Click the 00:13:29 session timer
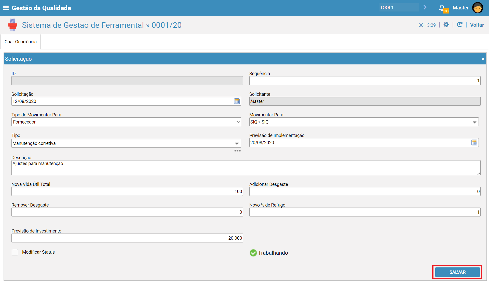489x286 pixels. tap(427, 25)
